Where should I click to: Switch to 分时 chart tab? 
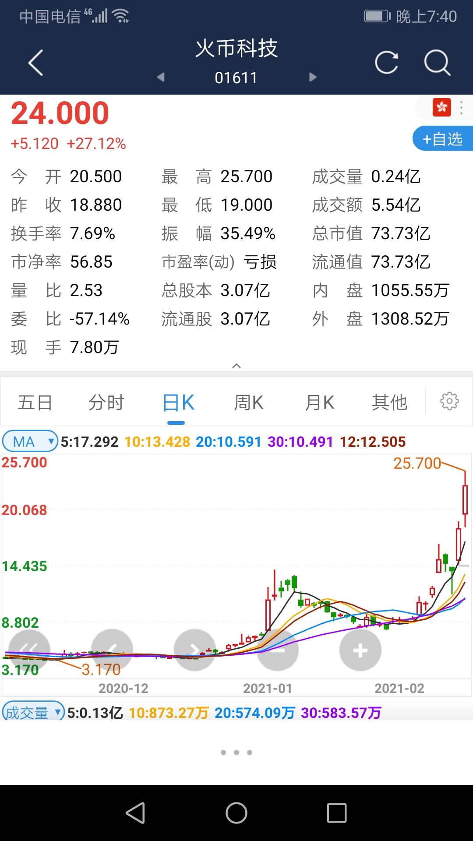106,402
